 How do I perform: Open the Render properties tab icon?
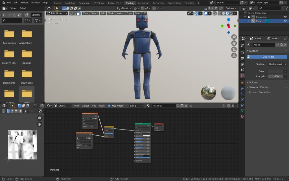point(242,53)
